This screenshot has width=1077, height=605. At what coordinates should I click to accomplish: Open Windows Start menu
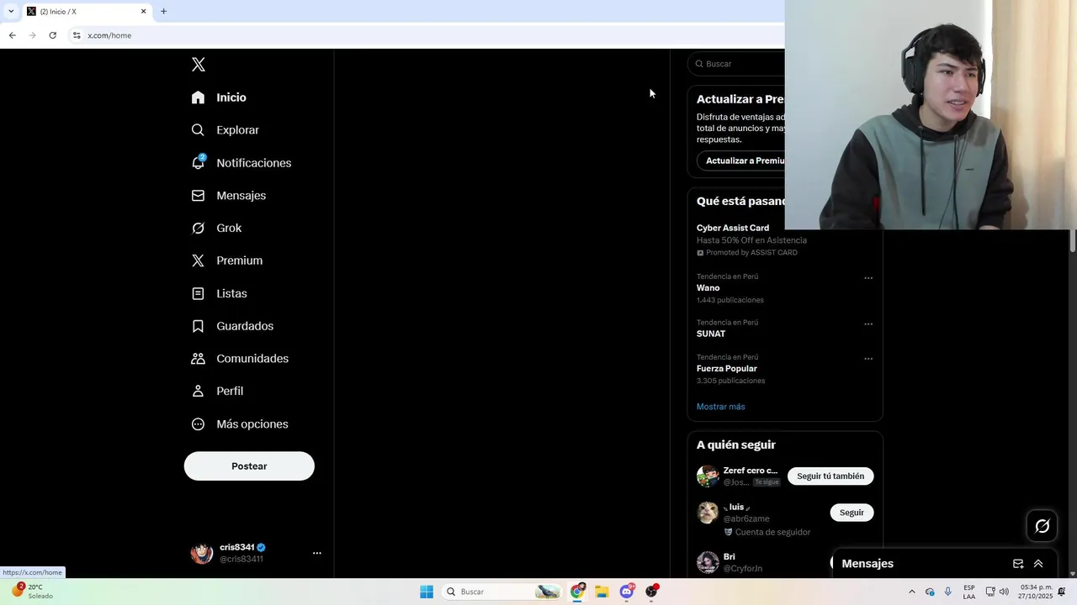(427, 592)
